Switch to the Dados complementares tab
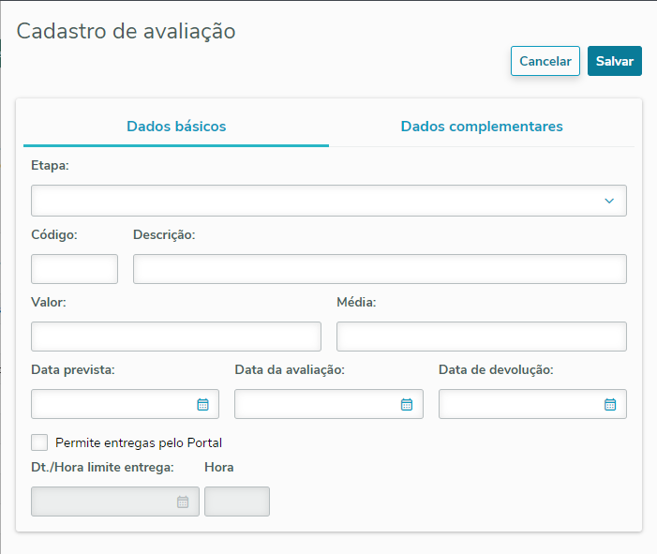Viewport: 657px width, 554px height. (482, 127)
